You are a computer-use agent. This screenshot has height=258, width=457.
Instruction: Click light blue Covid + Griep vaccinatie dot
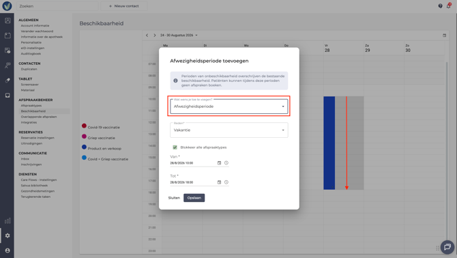click(x=84, y=158)
